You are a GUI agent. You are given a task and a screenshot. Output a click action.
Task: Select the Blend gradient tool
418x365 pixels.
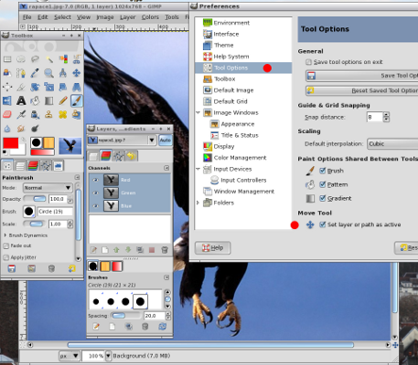click(x=48, y=100)
